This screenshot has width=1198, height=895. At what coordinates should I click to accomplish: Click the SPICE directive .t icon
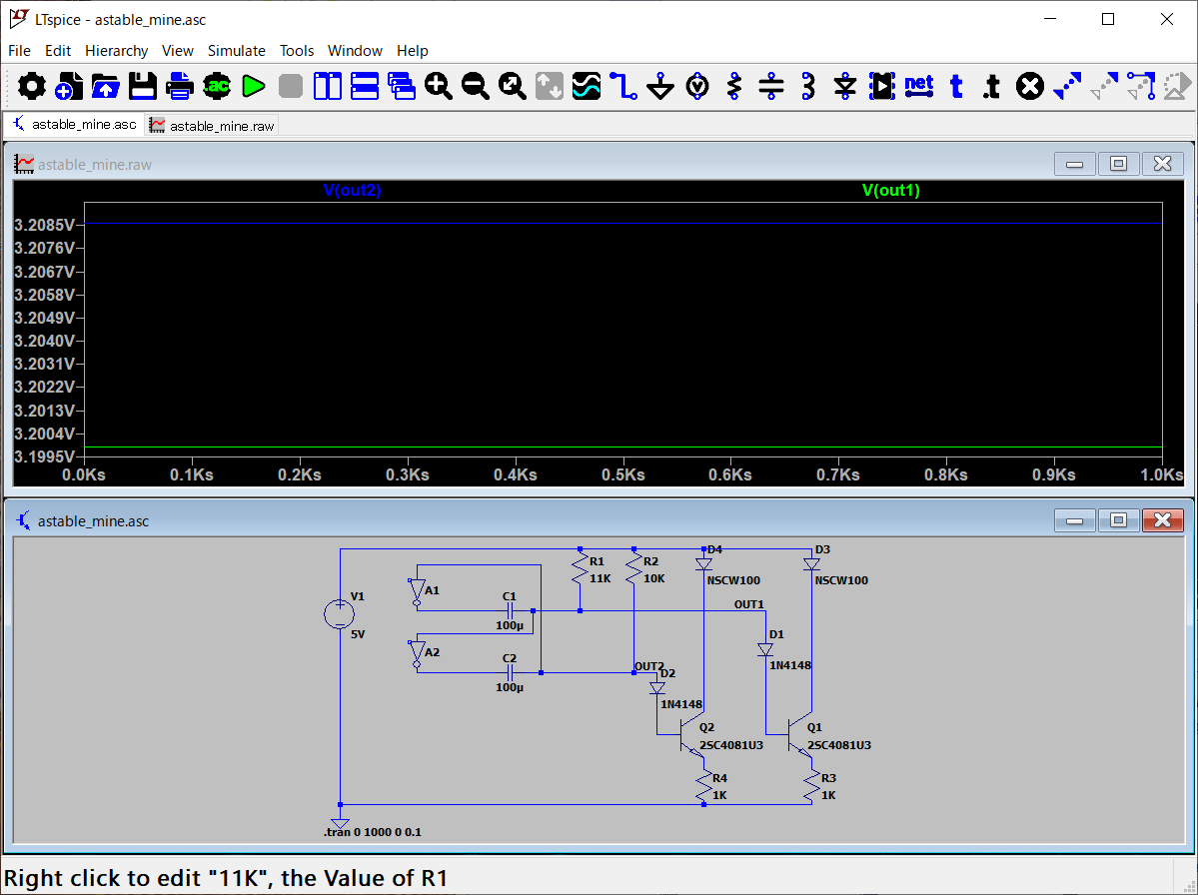click(x=991, y=87)
